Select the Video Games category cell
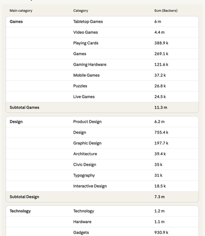The height and width of the screenshot is (236, 205). click(x=85, y=32)
